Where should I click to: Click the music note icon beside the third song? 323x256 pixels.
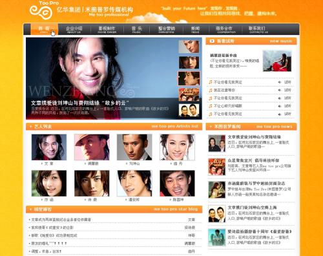pos(211,98)
